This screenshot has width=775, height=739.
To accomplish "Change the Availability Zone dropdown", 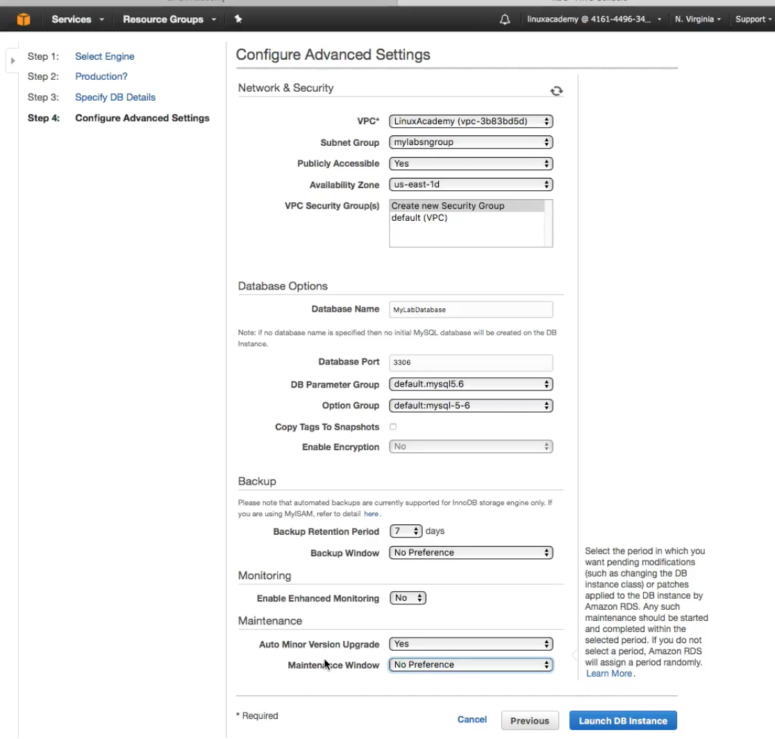I will (x=471, y=185).
